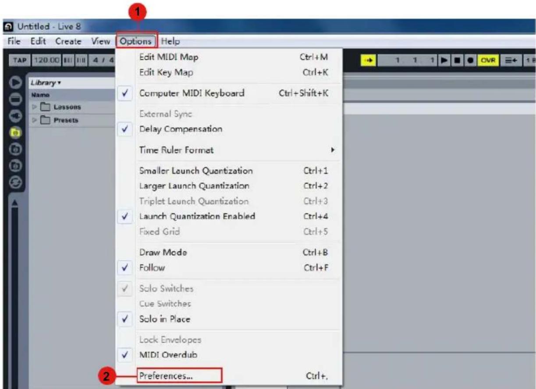This screenshot has height=389, width=536.
Task: Click the Name column header
Action: (72, 95)
